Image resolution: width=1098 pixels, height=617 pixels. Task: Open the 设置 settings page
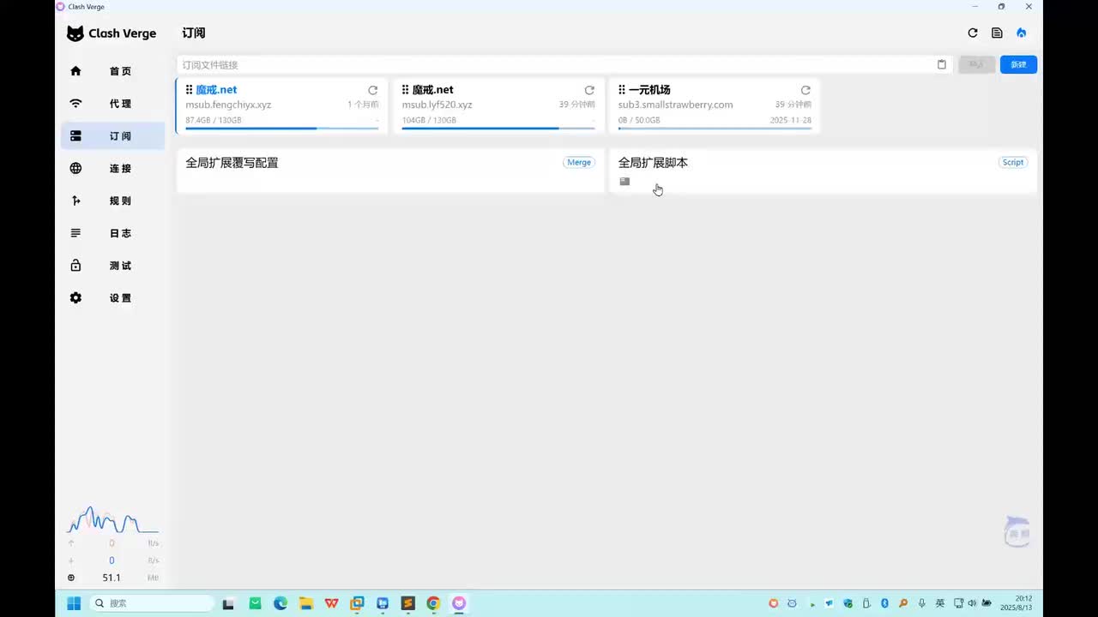(x=112, y=298)
